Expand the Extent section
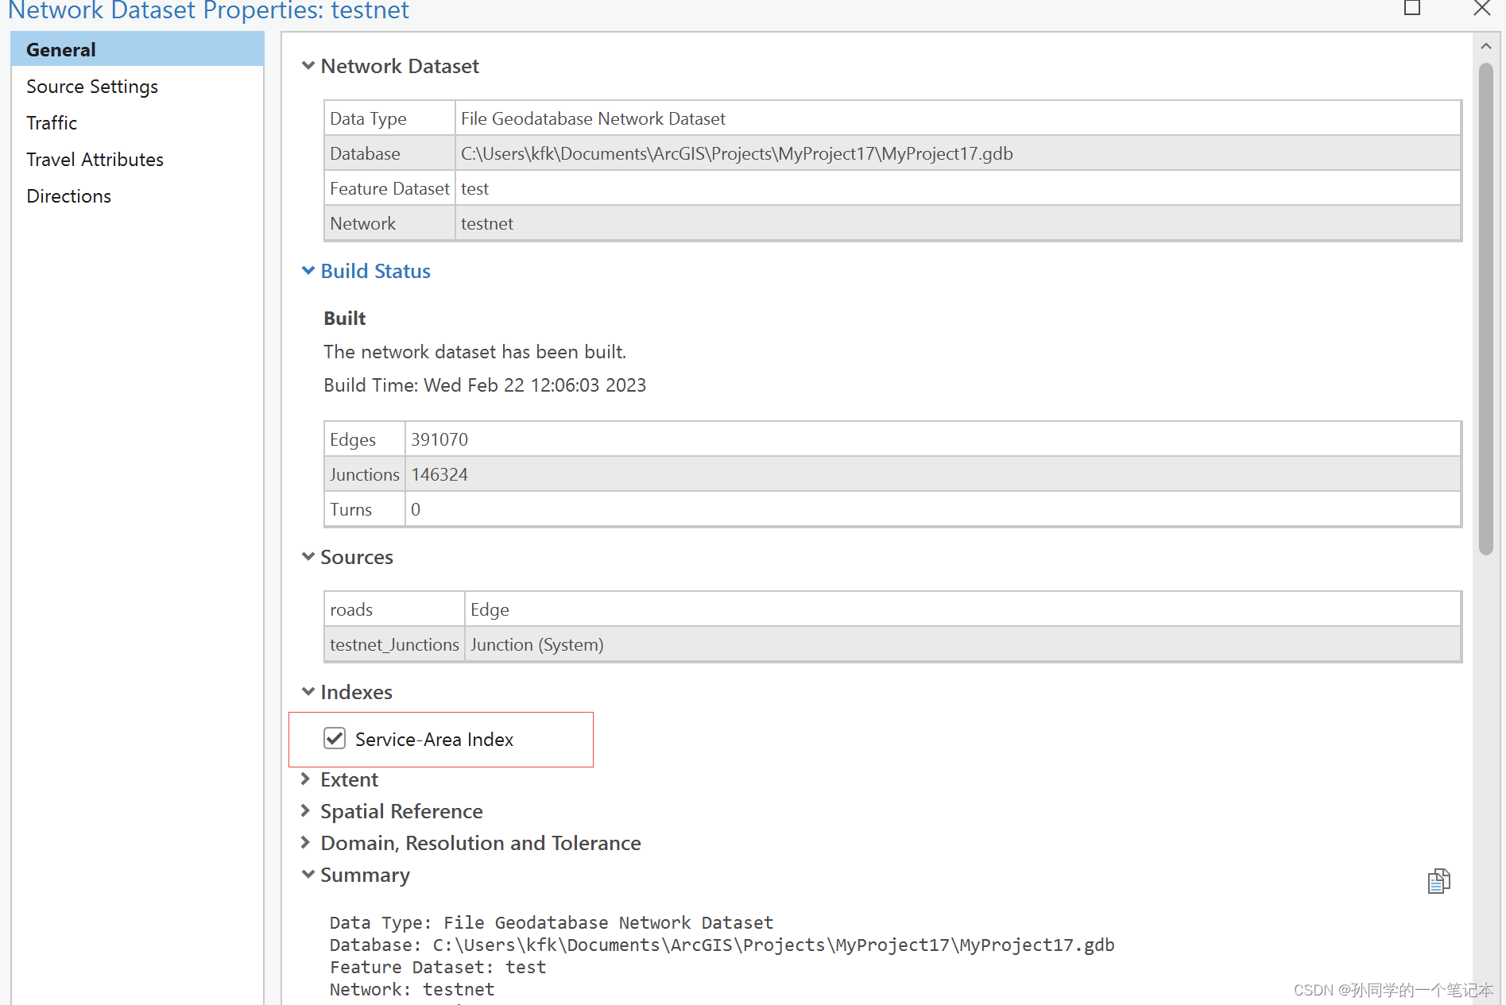 pos(306,779)
